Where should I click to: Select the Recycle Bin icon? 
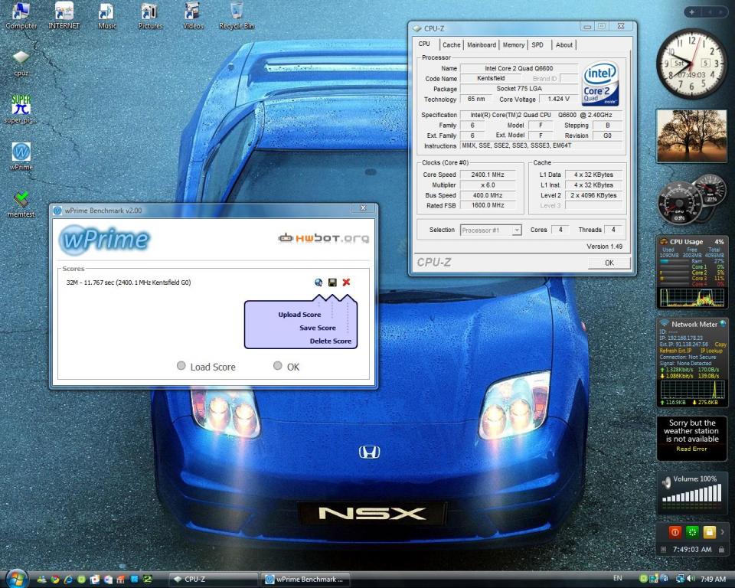point(237,15)
